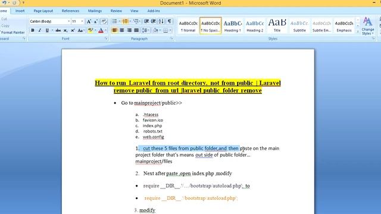The width and height of the screenshot is (381, 214).
Task: Click Grow Font icon
Action: point(89,21)
